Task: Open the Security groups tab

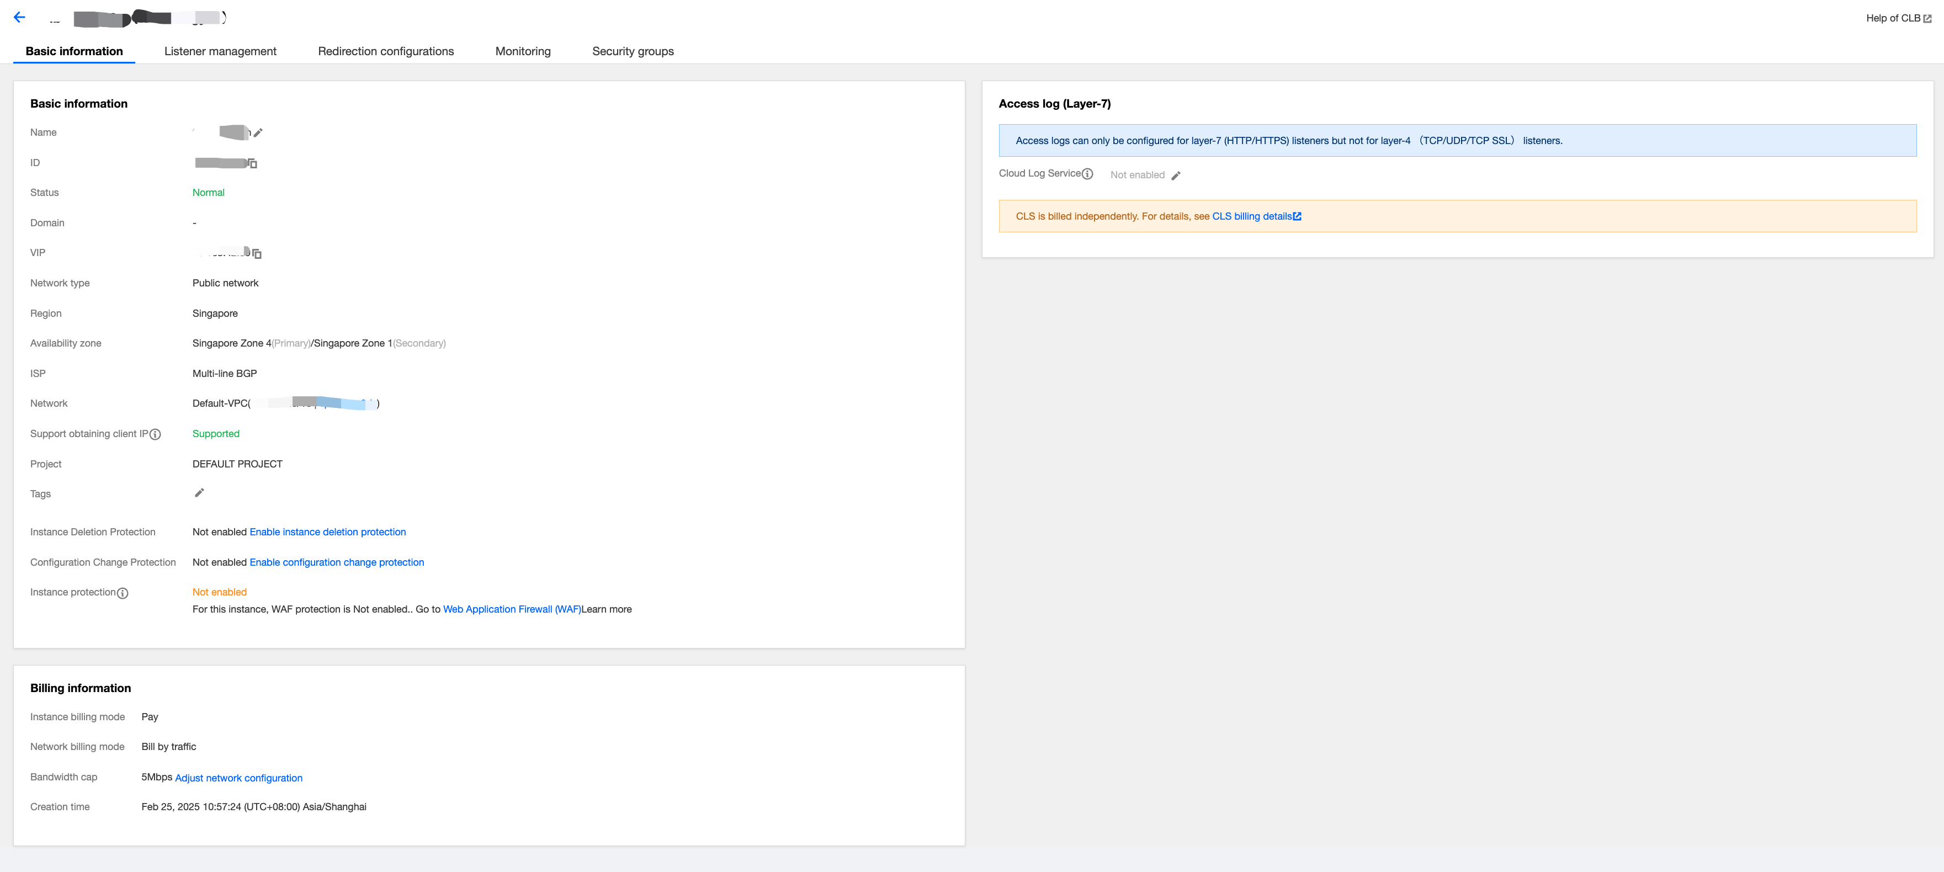Action: 633,51
